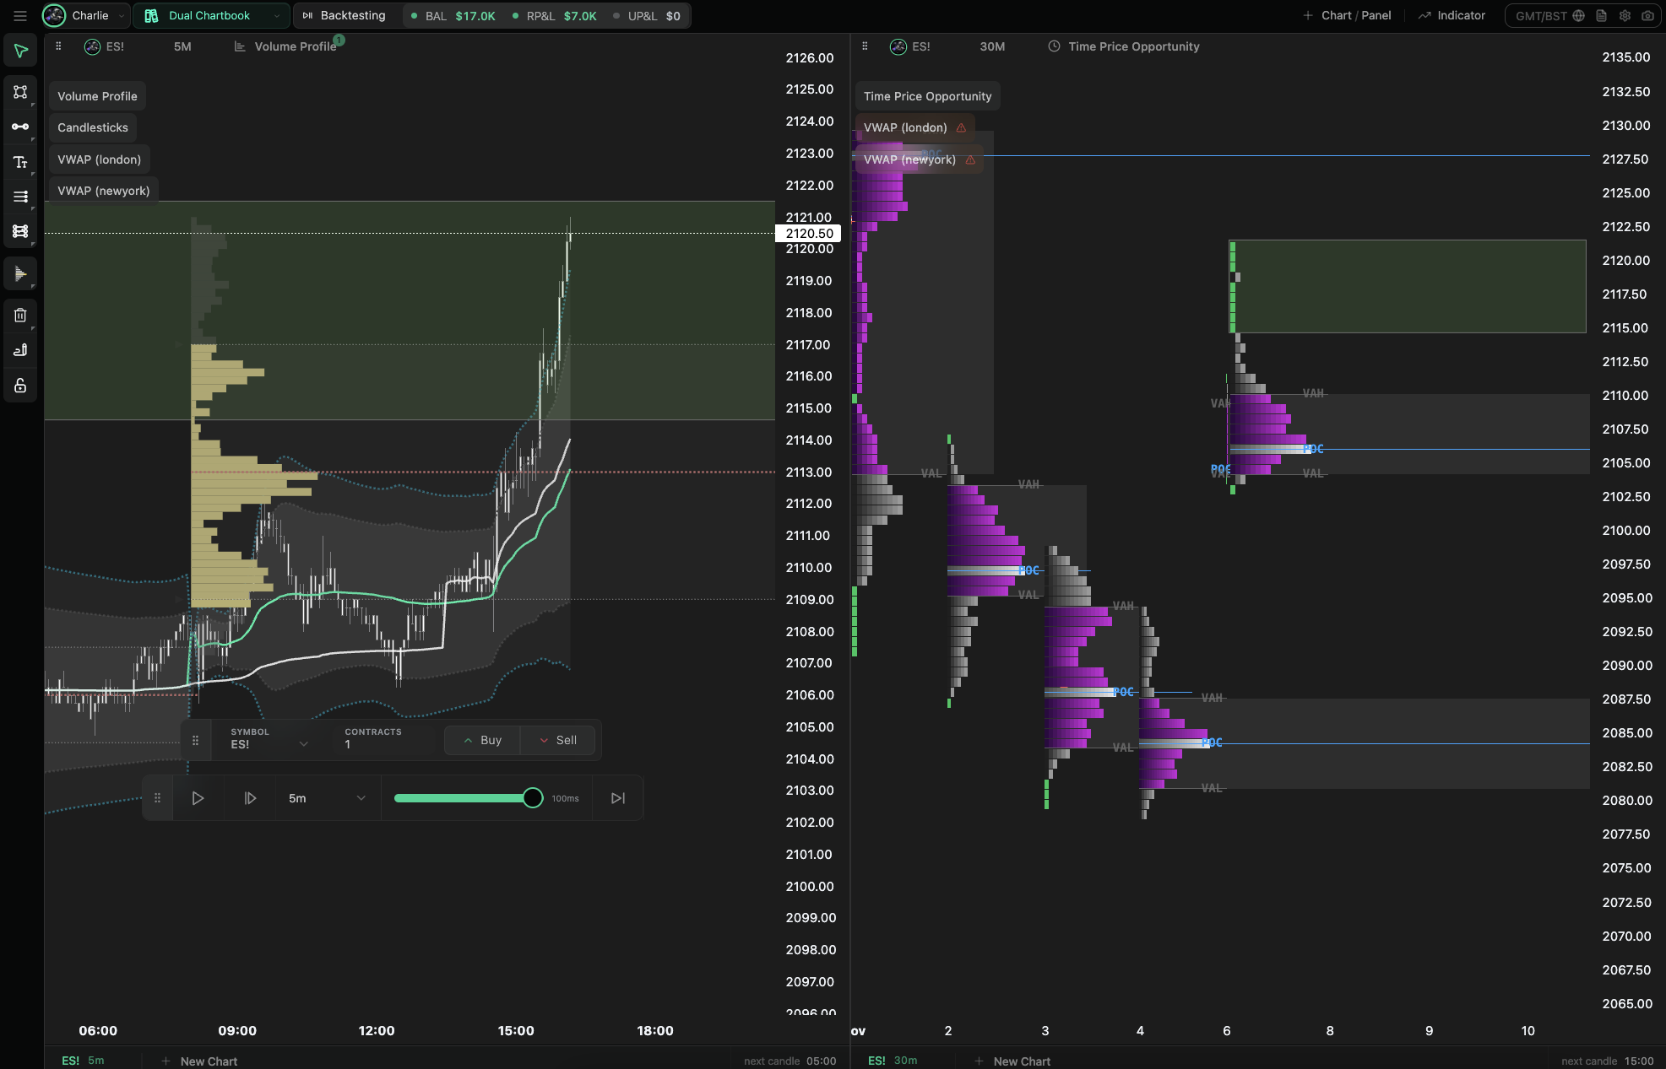
Task: Click the Sell button
Action: point(558,740)
